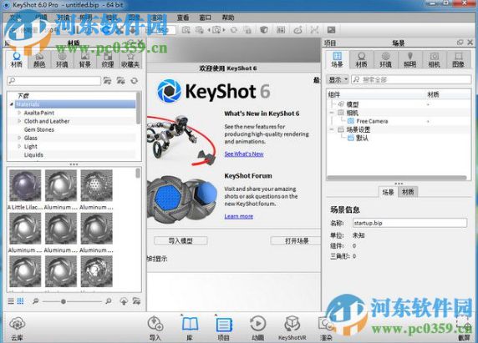This screenshot has height=343, width=478.
Task: Click the scene tree horizontal scrollbar
Action: click(x=397, y=178)
